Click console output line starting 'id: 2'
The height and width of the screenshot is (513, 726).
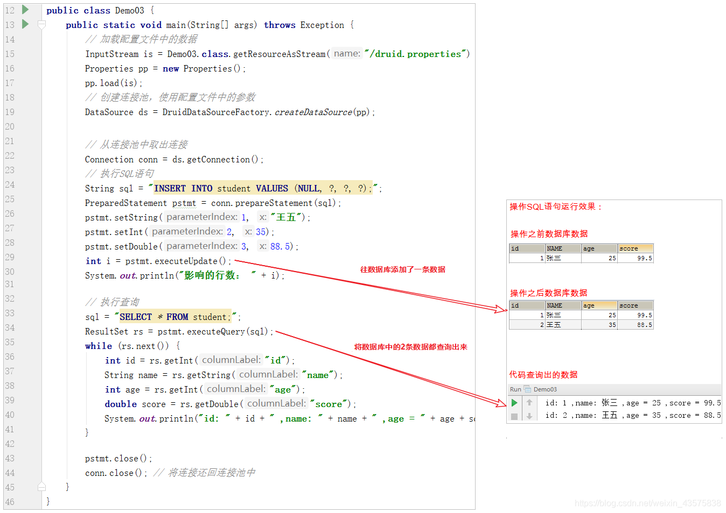(x=633, y=415)
